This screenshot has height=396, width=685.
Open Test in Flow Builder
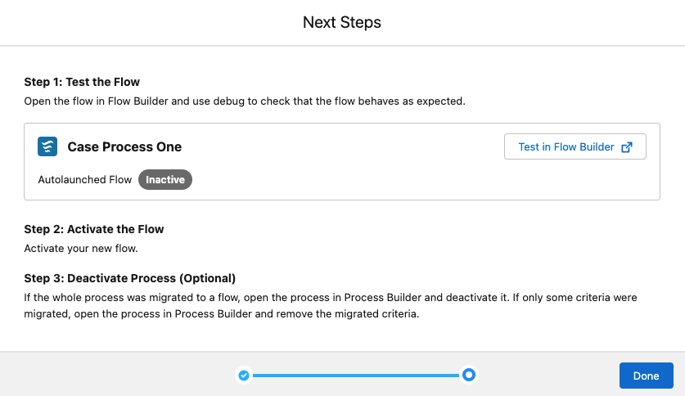coord(566,147)
